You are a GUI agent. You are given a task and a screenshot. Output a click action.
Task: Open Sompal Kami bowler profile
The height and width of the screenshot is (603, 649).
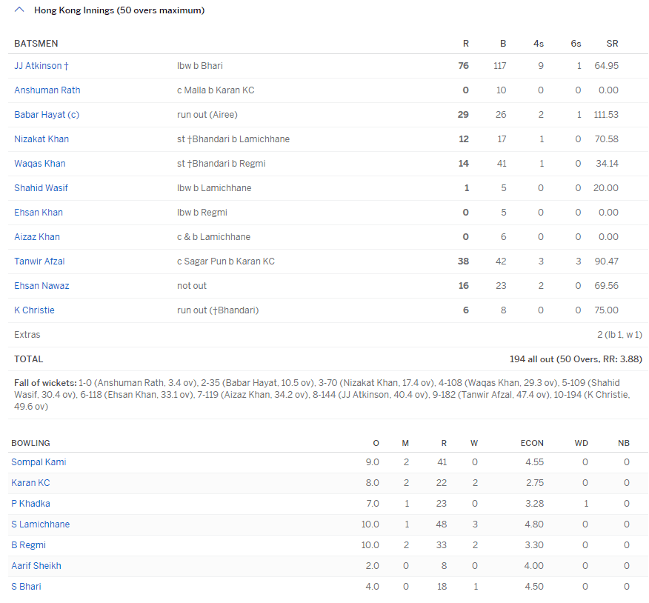pyautogui.click(x=39, y=462)
